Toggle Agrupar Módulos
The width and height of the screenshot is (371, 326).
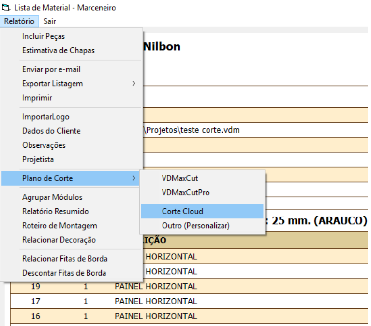click(52, 197)
